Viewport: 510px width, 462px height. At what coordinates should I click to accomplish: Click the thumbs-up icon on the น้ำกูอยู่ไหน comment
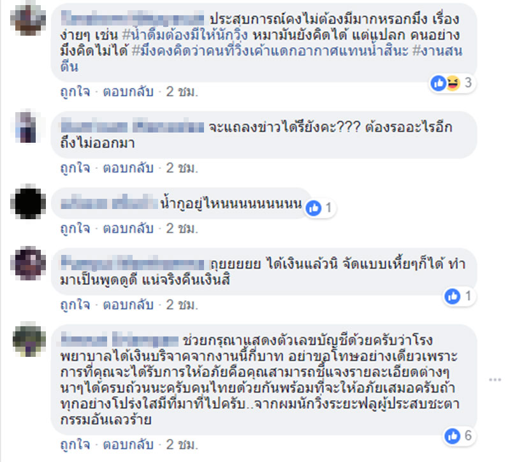tap(314, 208)
